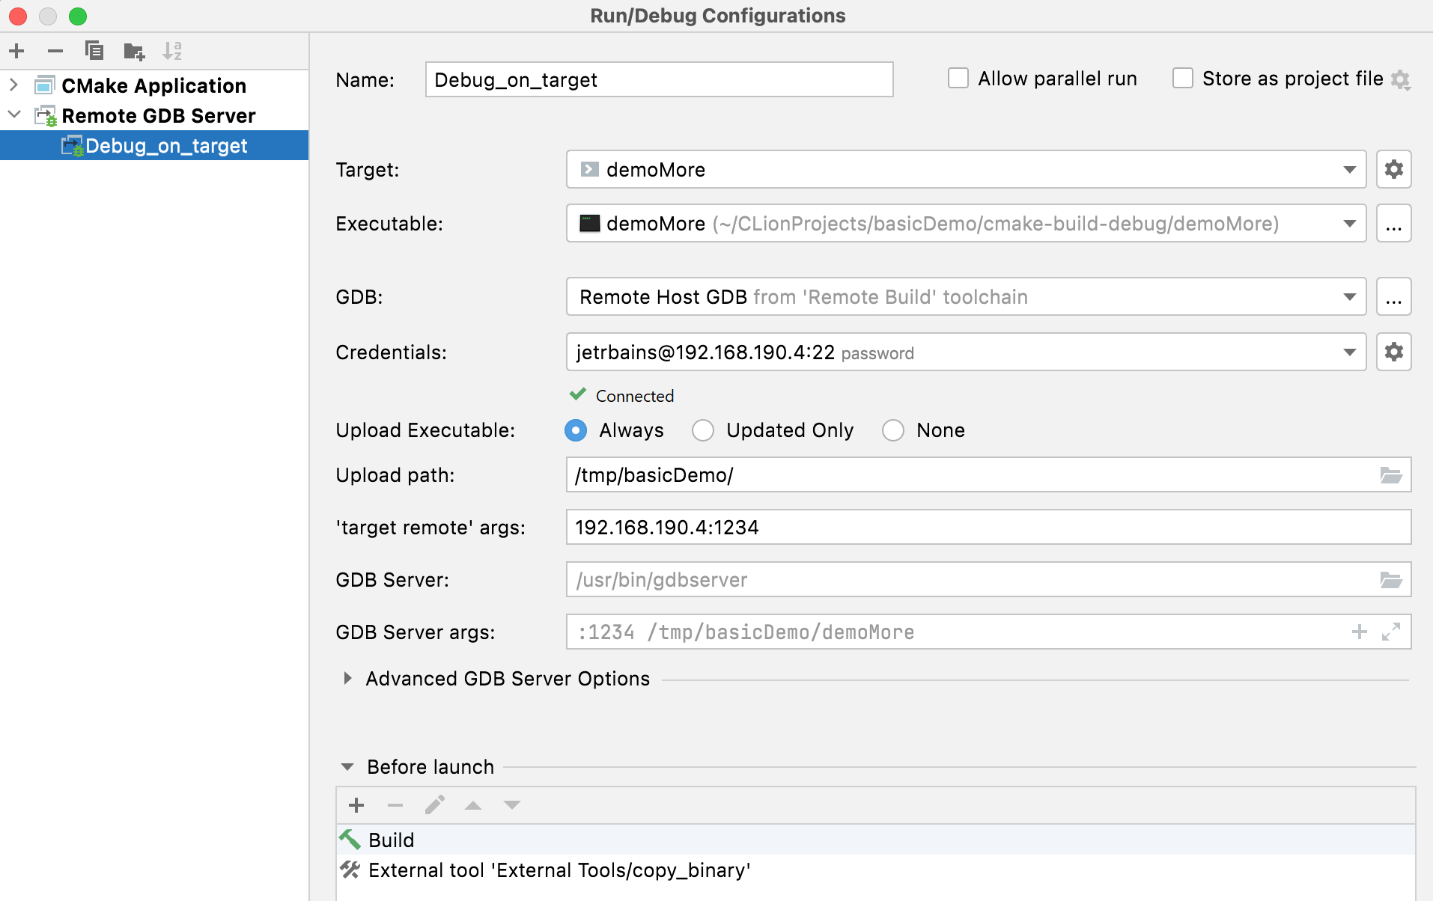This screenshot has width=1433, height=901.
Task: Expand GDB Server args editor field
Action: [x=1393, y=632]
